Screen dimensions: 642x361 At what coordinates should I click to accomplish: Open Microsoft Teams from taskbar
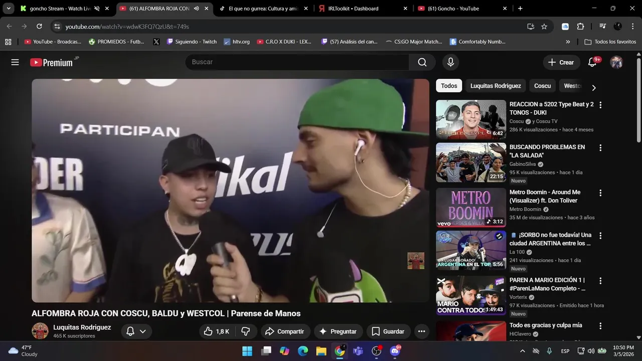[x=358, y=351]
